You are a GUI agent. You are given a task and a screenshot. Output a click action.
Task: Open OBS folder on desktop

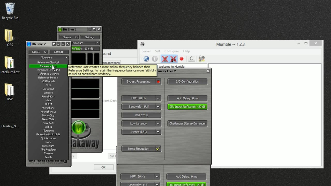click(x=10, y=38)
